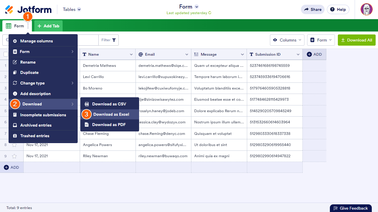Click the PDF file icon
Screen dimensions: 378x212
(87, 125)
